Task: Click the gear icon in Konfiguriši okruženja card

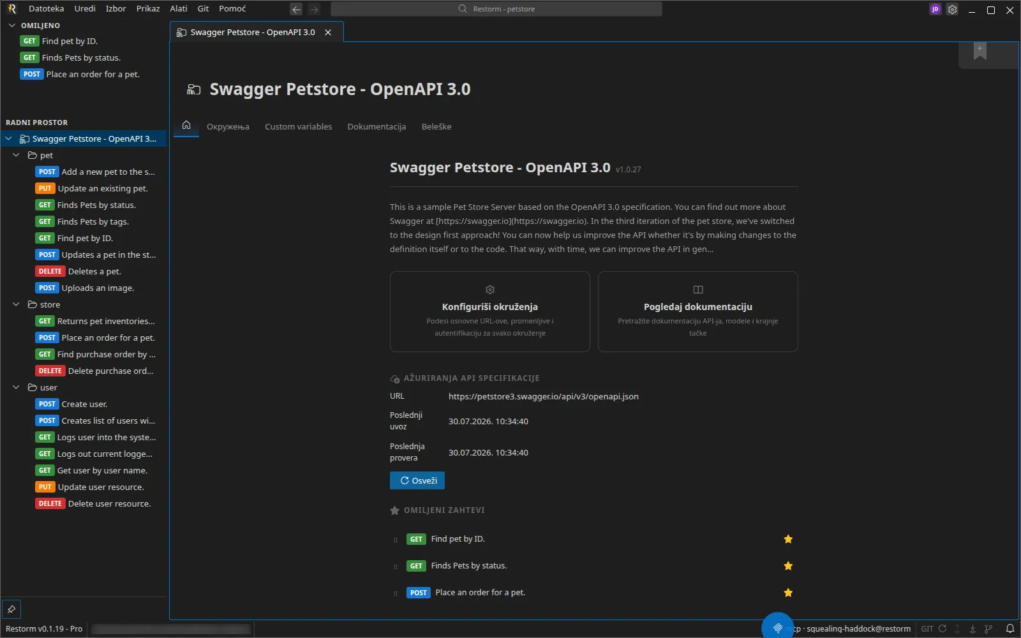Action: point(490,290)
